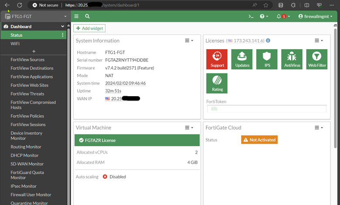The image size is (340, 205).
Task: Open the System Information widget menu
Action: click(189, 40)
